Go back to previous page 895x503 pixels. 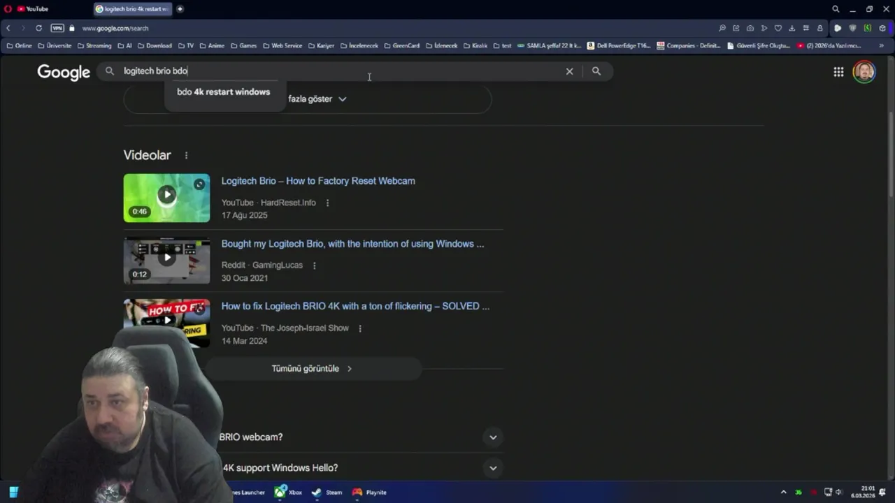click(8, 28)
